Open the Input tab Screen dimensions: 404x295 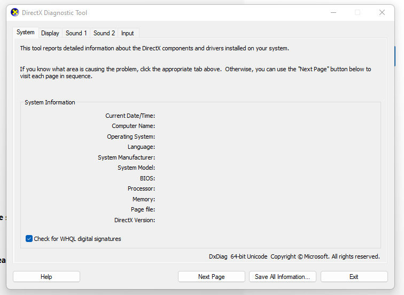[x=128, y=33]
